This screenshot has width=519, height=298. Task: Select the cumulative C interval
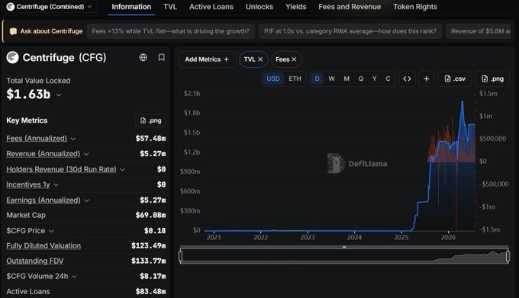pyautogui.click(x=388, y=79)
